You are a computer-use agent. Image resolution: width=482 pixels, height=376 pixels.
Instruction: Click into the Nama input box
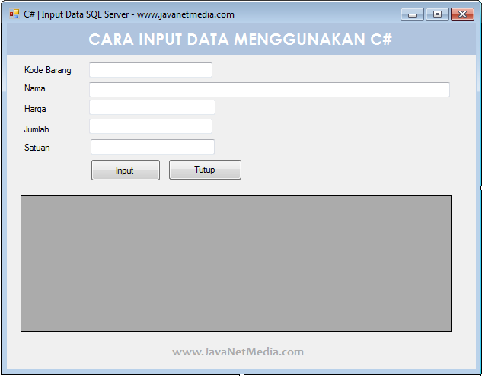point(270,90)
